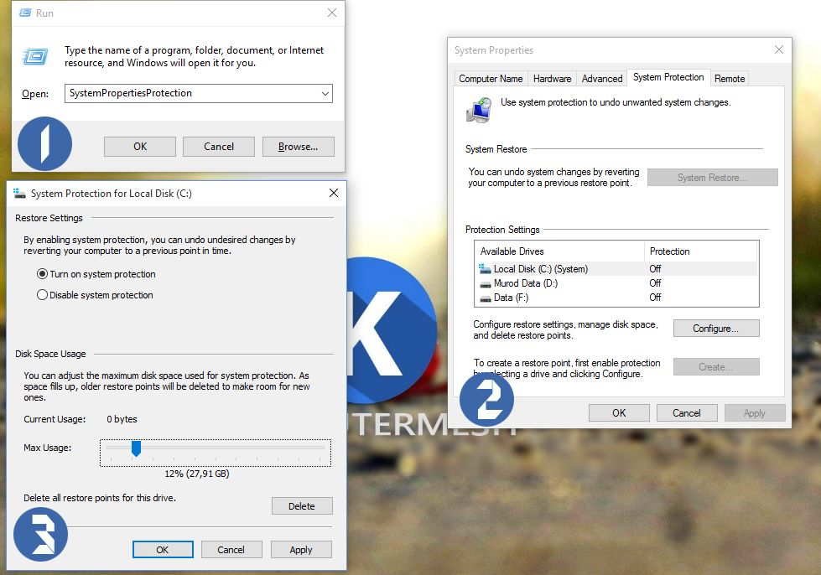Open the Run command history dropdown

(325, 93)
